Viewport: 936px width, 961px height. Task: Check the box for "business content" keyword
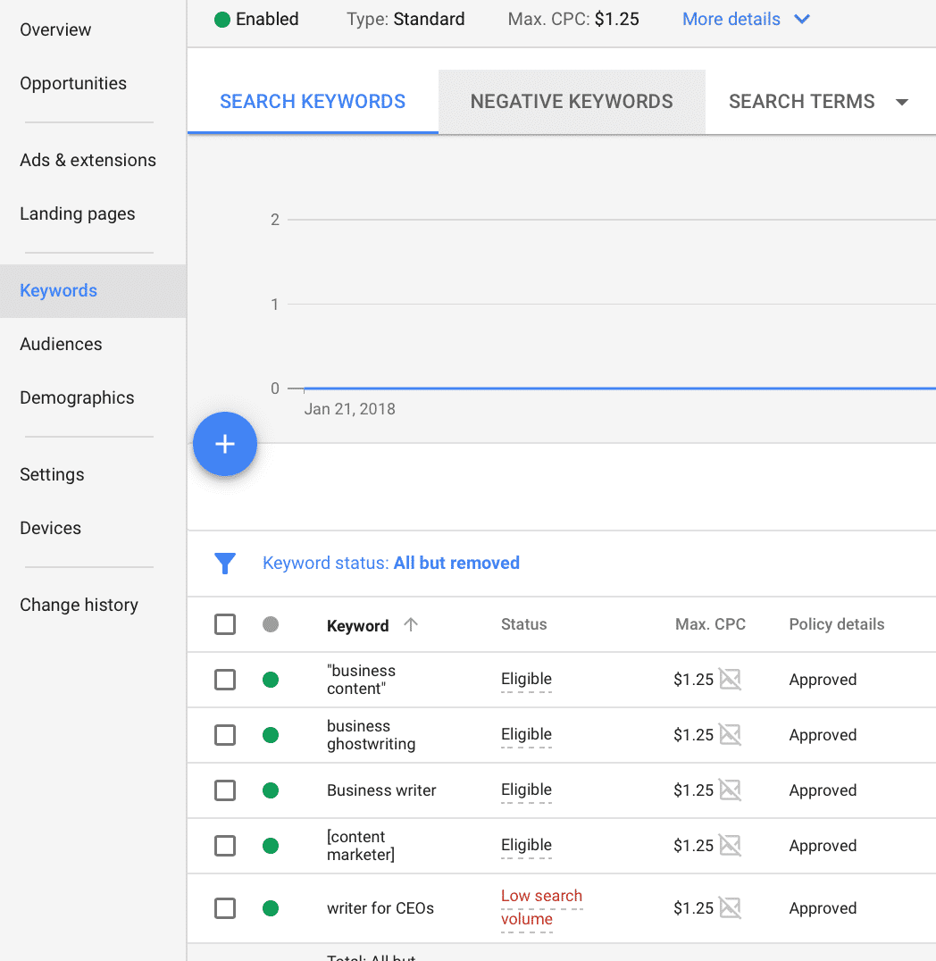(225, 680)
